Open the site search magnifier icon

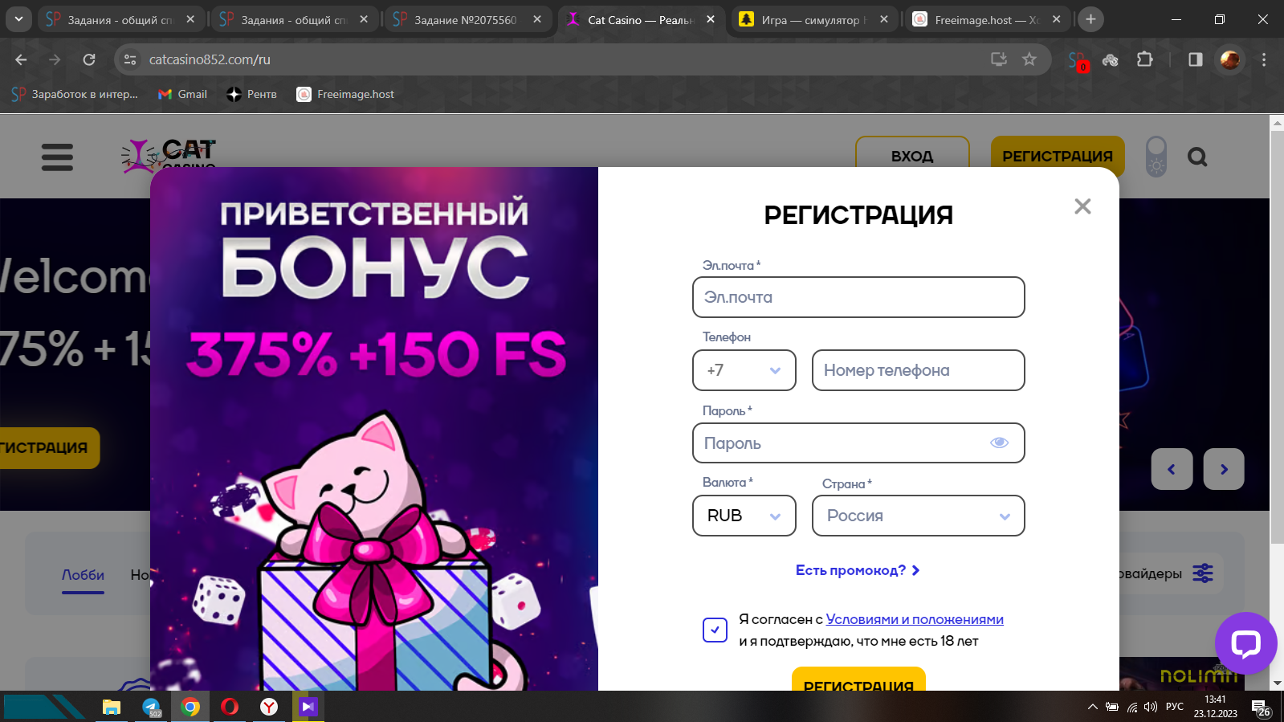pyautogui.click(x=1197, y=157)
